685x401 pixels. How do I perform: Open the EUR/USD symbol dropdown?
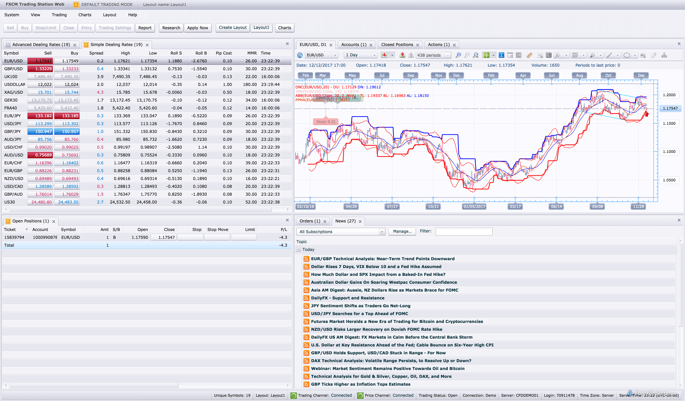click(x=335, y=55)
